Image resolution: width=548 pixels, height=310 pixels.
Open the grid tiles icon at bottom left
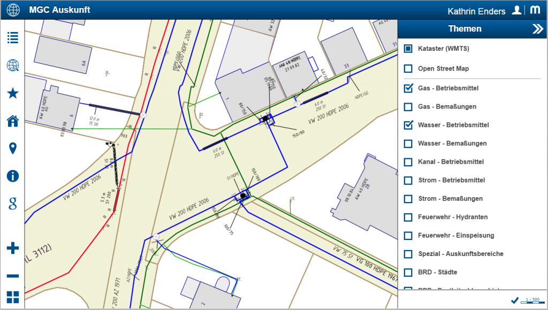tap(13, 298)
